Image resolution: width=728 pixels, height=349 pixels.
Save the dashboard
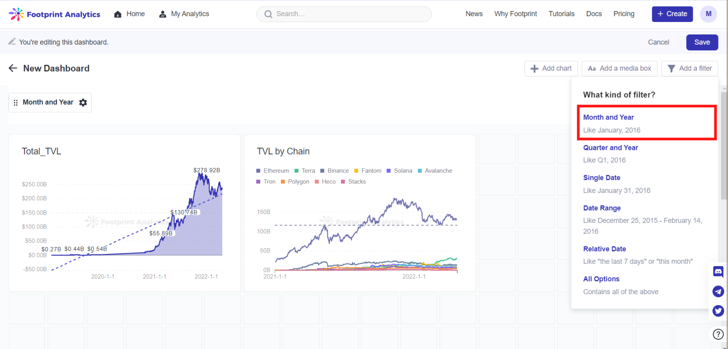pos(702,42)
